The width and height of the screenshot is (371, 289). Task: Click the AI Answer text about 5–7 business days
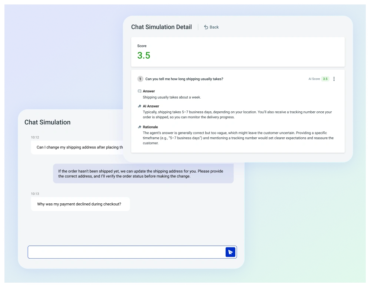click(x=237, y=115)
